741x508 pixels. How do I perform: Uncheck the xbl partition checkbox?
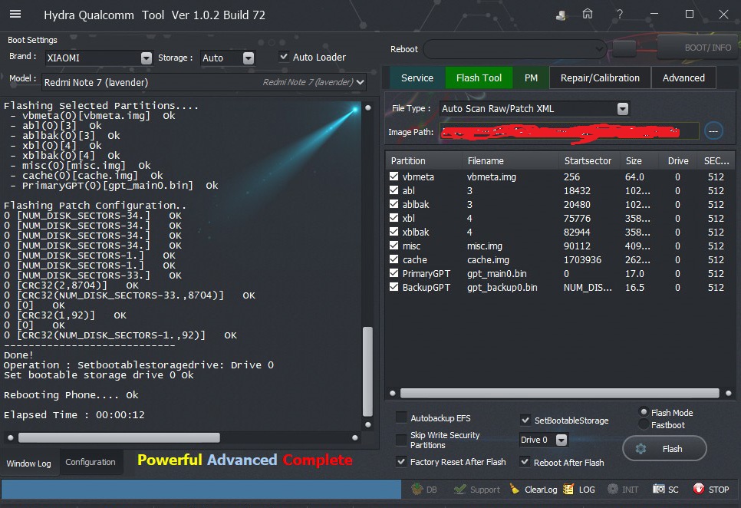click(x=394, y=218)
